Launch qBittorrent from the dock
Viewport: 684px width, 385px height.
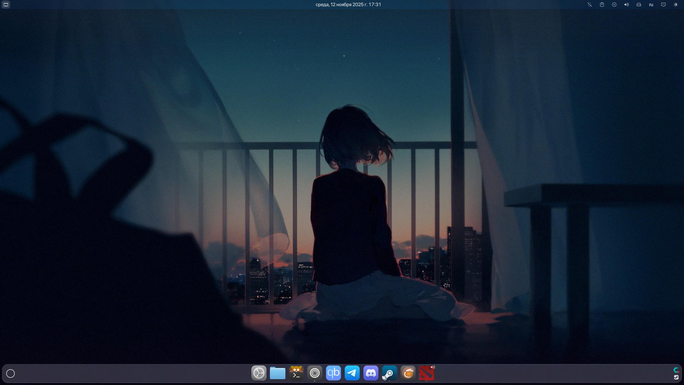(x=333, y=373)
